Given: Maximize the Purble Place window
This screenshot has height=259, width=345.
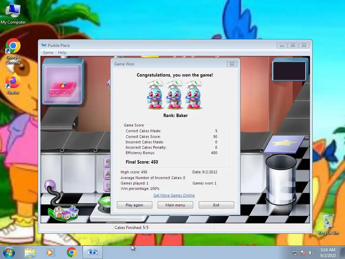Looking at the screenshot, I should click(x=293, y=46).
